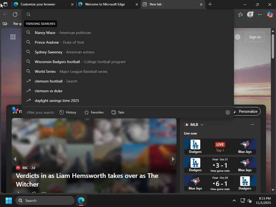This screenshot has height=207, width=276.
Task: Close the Customize your browser tab
Action: point(72,4)
